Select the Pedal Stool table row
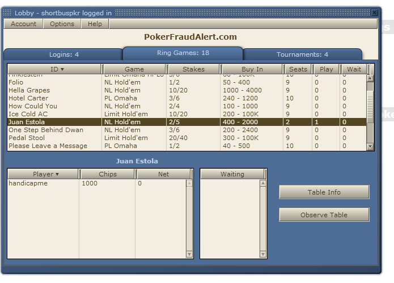This screenshot has height=283, width=394. click(x=26, y=138)
